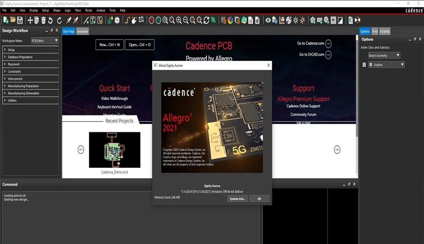The image size is (424, 244).
Task: Expand the Database Preparation section
Action: coord(30,57)
